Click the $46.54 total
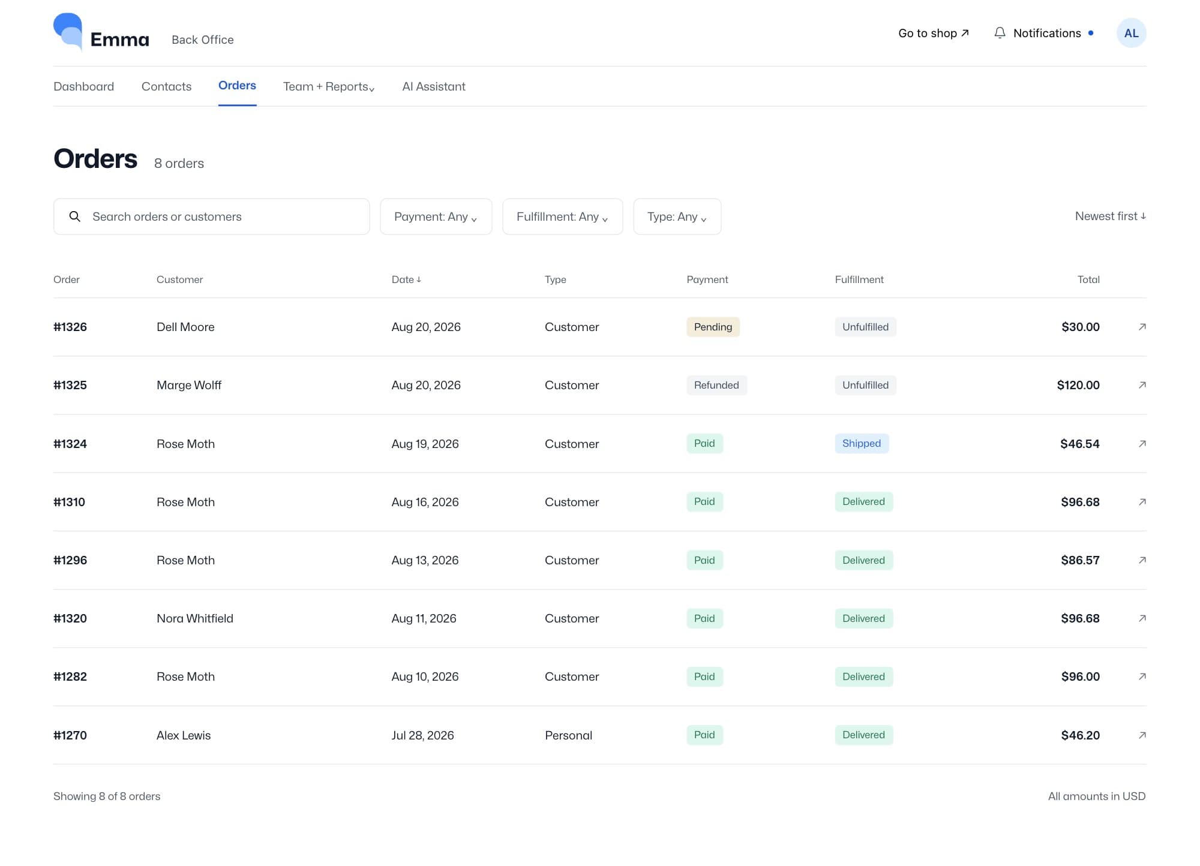This screenshot has height=866, width=1200. [1080, 444]
